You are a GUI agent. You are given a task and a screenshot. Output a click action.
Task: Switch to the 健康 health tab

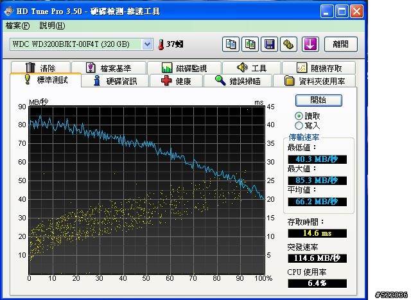click(x=176, y=81)
